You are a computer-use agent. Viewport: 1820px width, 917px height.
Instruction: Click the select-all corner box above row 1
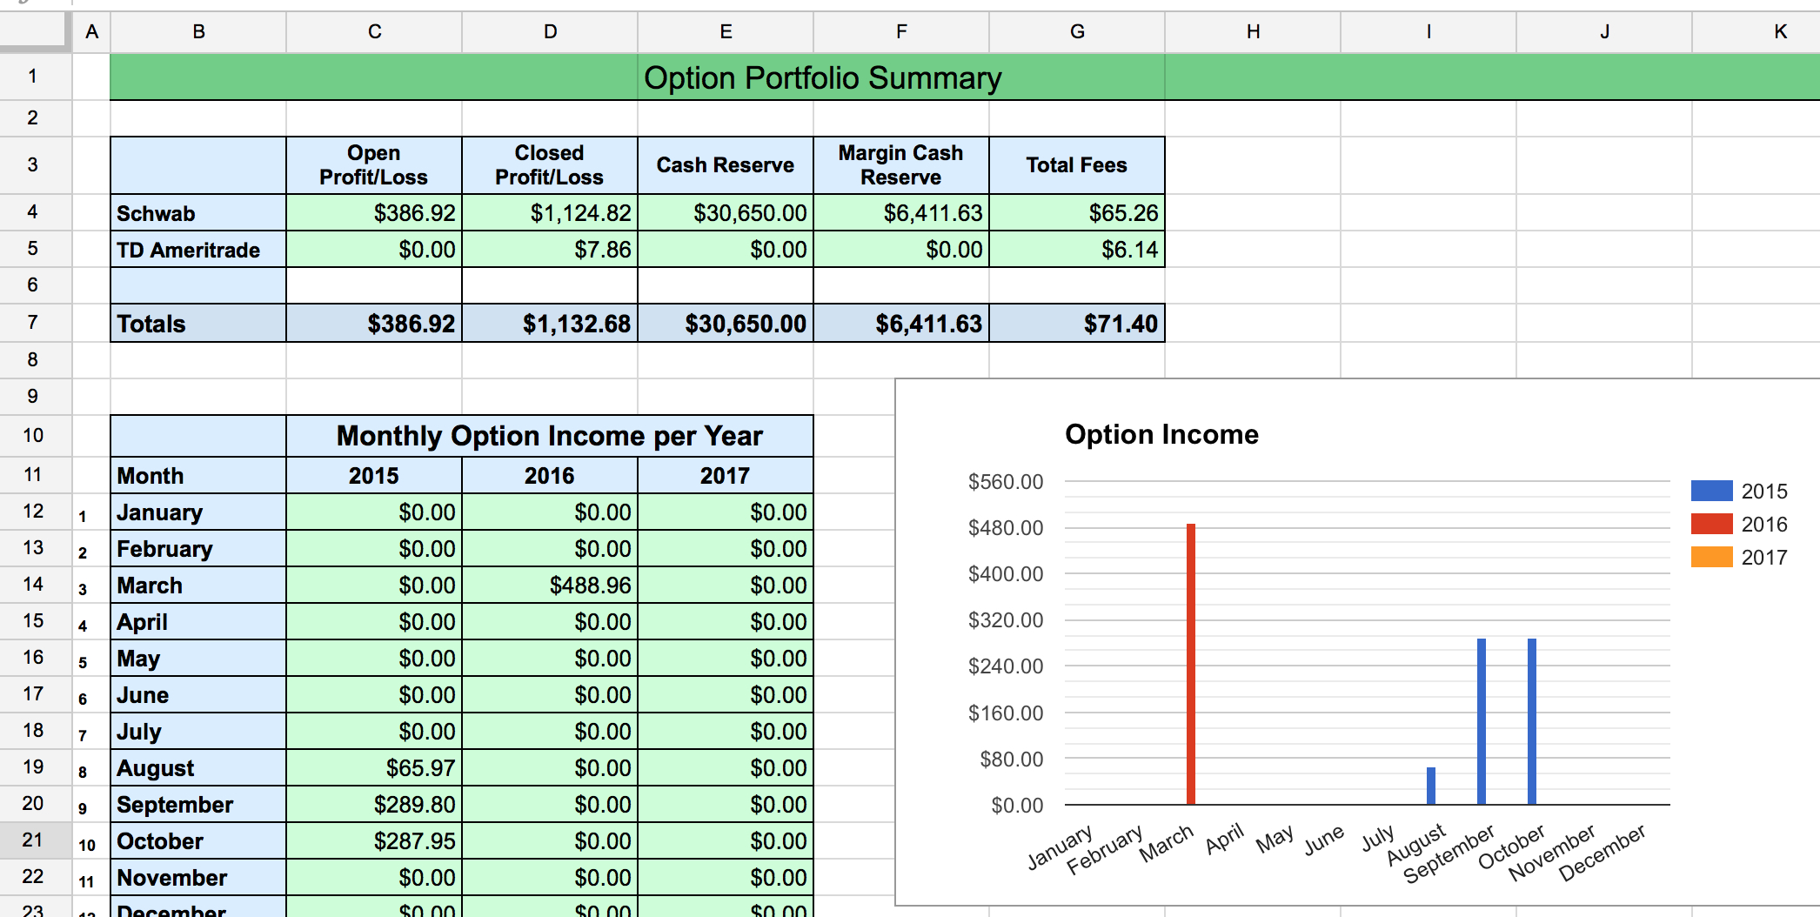(x=33, y=32)
